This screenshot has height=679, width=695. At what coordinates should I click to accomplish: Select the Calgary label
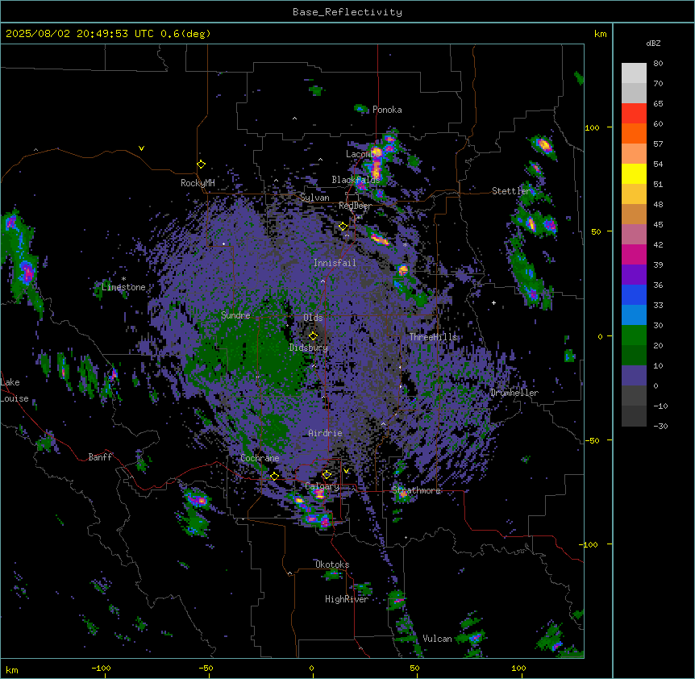pos(322,486)
